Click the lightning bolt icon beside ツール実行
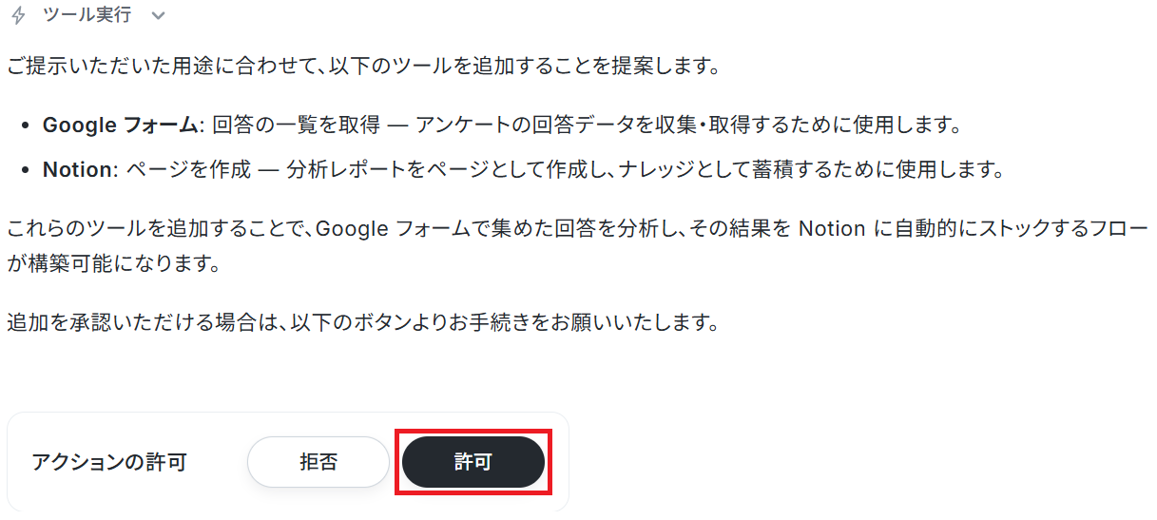1157x520 pixels. tap(17, 16)
